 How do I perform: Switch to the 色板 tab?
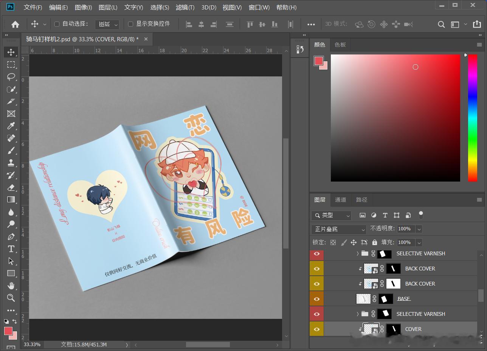tap(340, 45)
